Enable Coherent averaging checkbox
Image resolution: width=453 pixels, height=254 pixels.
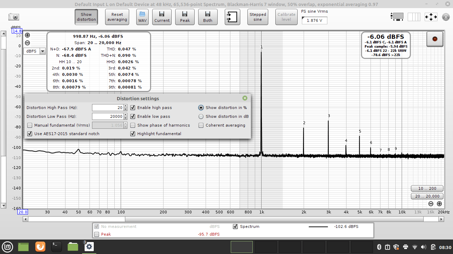coord(201,125)
